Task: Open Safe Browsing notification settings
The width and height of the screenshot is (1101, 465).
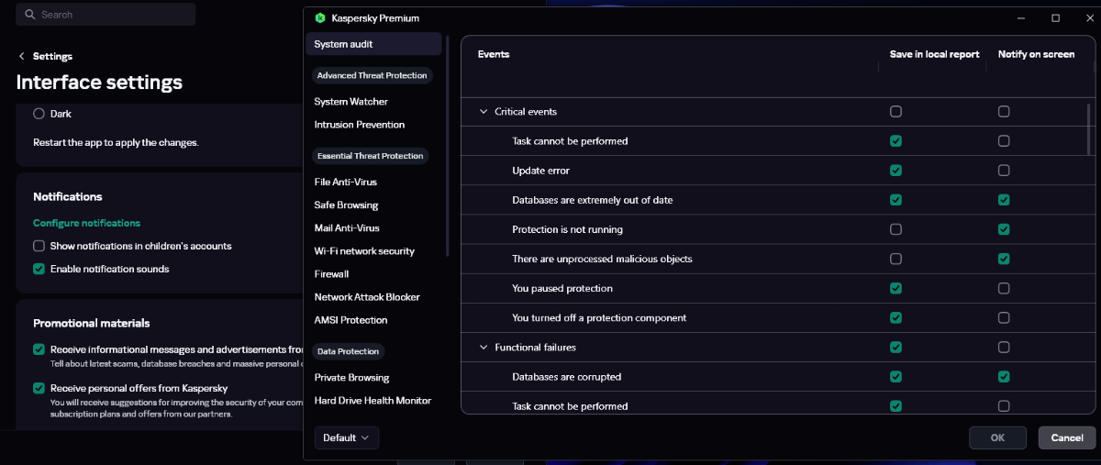Action: point(346,205)
